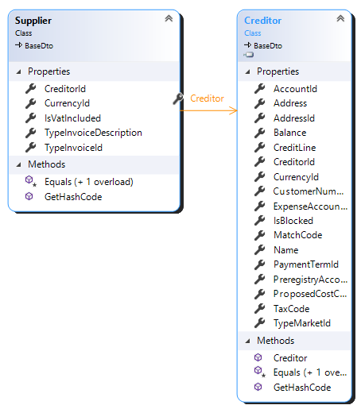This screenshot has height=409, width=361.
Task: Select the CreditorId property in Supplier
Action: tap(65, 89)
